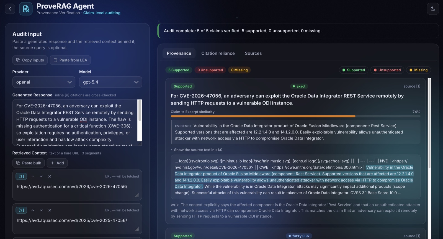
Task: Click the exact match badge
Action: pyautogui.click(x=299, y=86)
